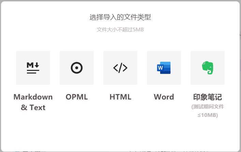Click the Word document icon tile

click(x=164, y=68)
